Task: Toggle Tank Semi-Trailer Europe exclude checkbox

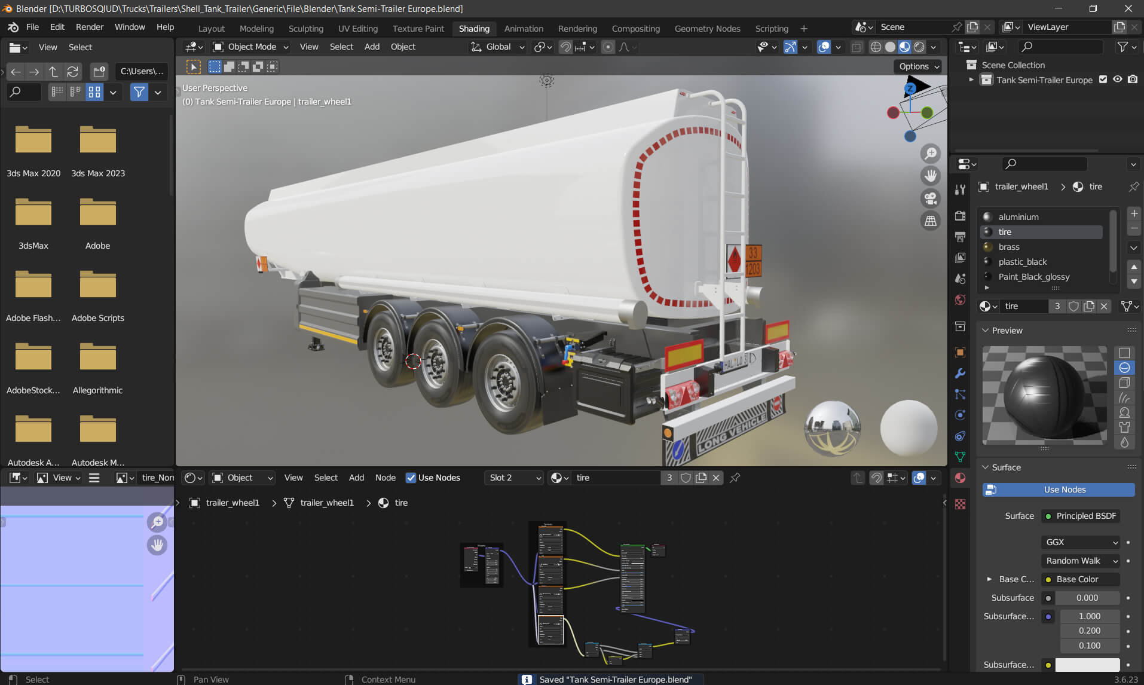Action: (1103, 79)
